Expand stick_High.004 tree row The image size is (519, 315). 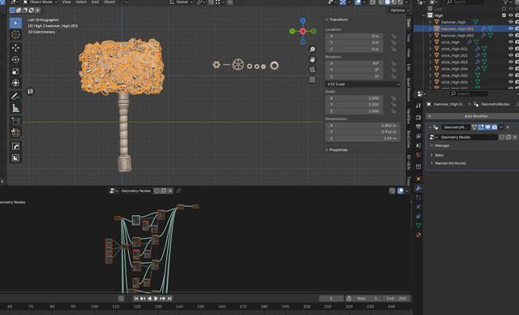click(x=431, y=69)
